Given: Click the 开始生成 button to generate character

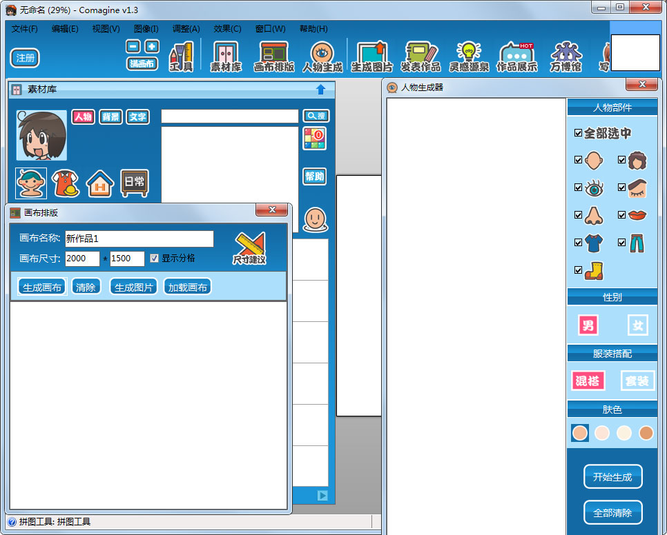Looking at the screenshot, I should tap(612, 476).
